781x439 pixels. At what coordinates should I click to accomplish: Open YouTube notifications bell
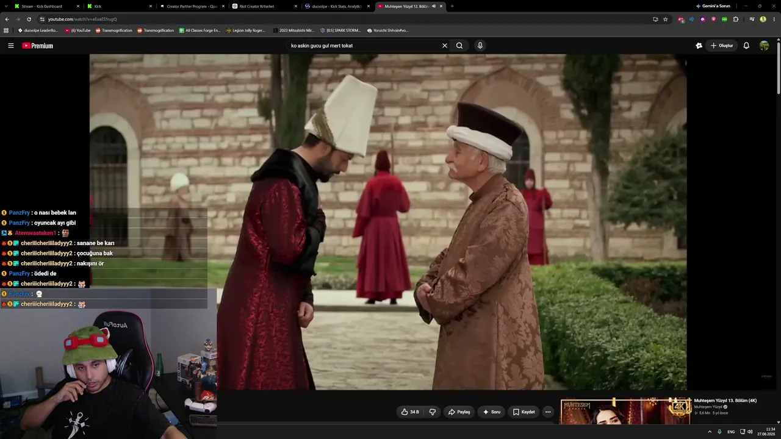(746, 46)
